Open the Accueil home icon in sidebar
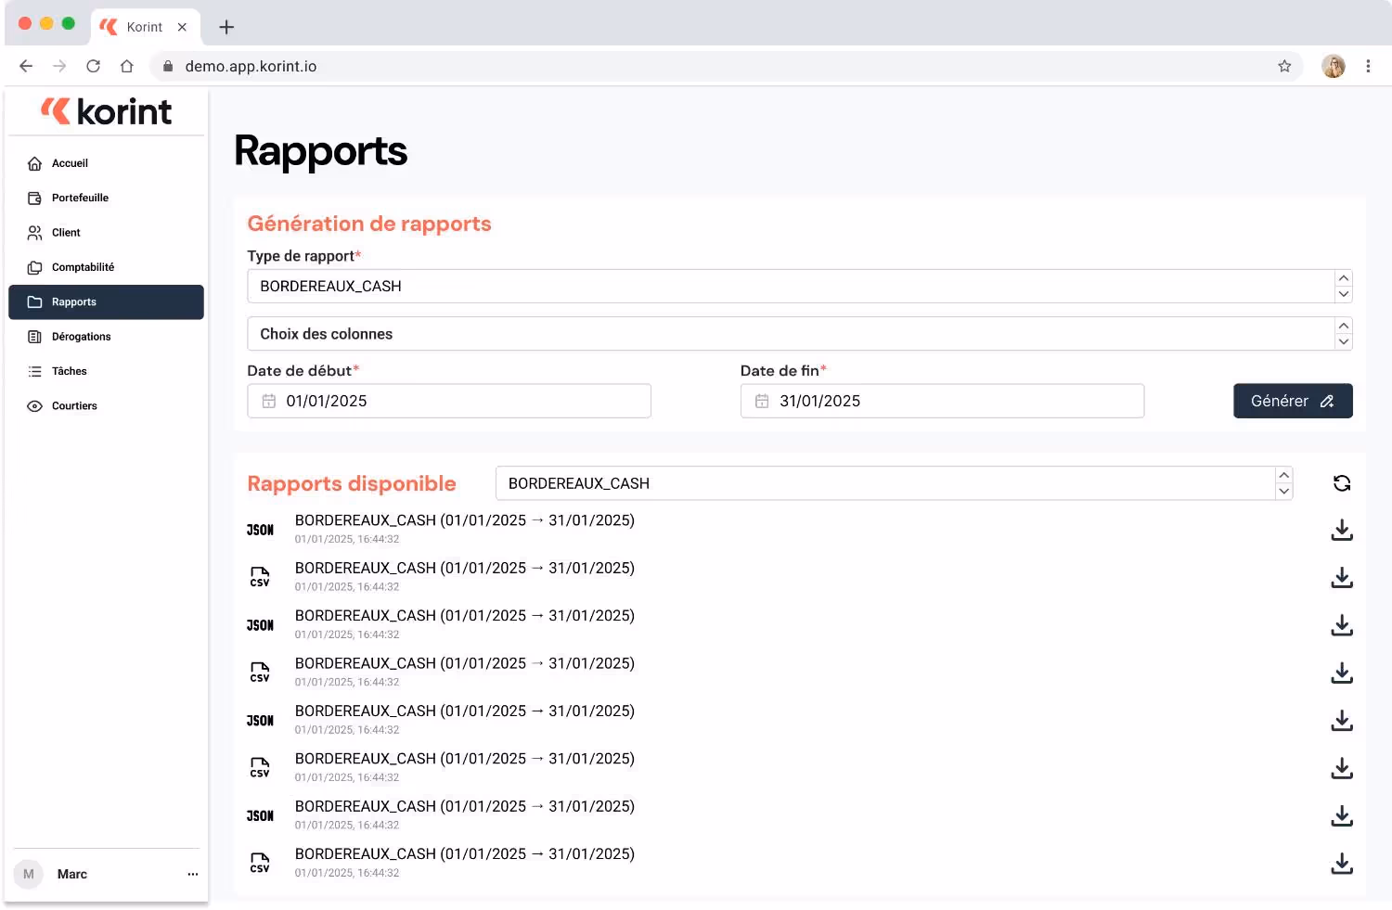Viewport: 1392px width, 910px height. [x=34, y=162]
